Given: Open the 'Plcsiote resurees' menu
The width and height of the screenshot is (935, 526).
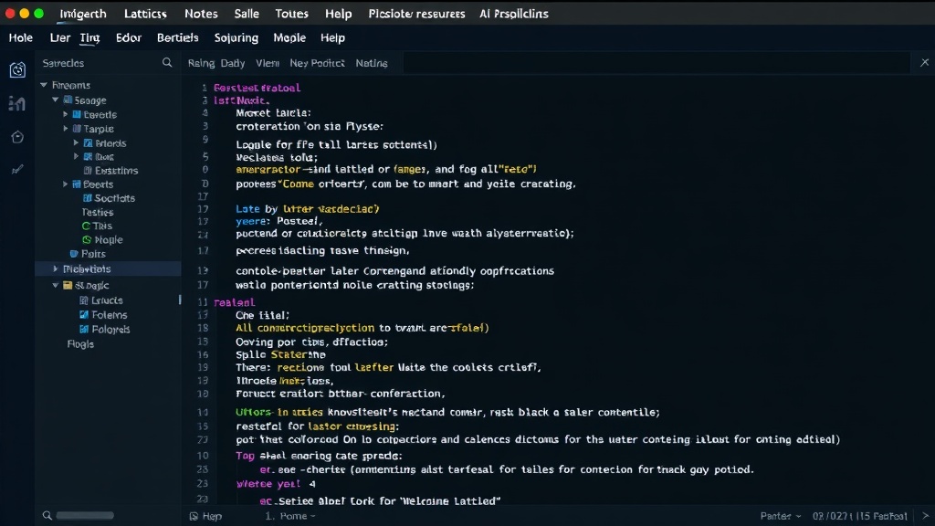Looking at the screenshot, I should tap(416, 14).
